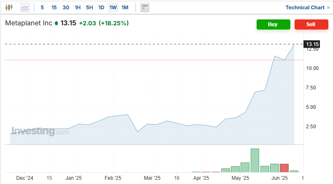
Task: Choose the 30 minute interval
Action: 66,8
